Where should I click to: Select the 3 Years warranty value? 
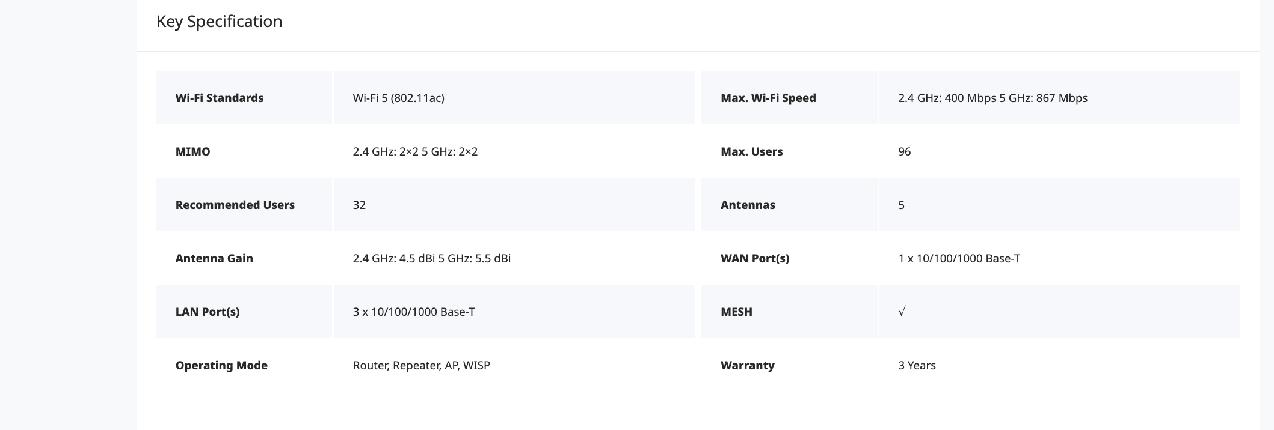point(917,365)
